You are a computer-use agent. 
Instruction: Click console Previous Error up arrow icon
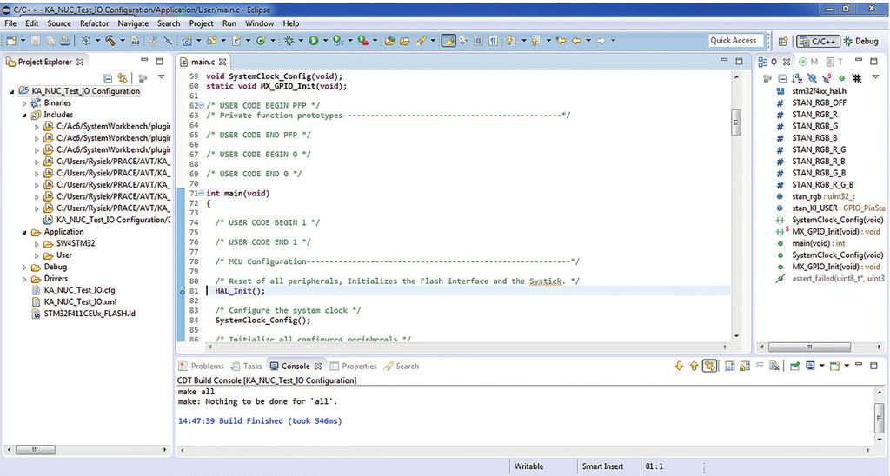coord(694,366)
